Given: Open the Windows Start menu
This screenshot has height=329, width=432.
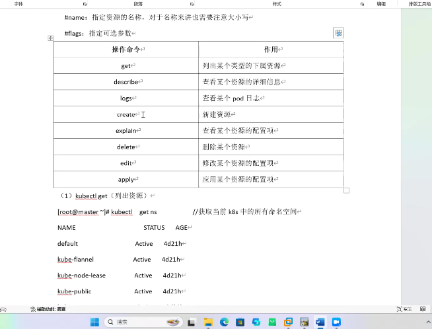Looking at the screenshot, I should pos(94,322).
